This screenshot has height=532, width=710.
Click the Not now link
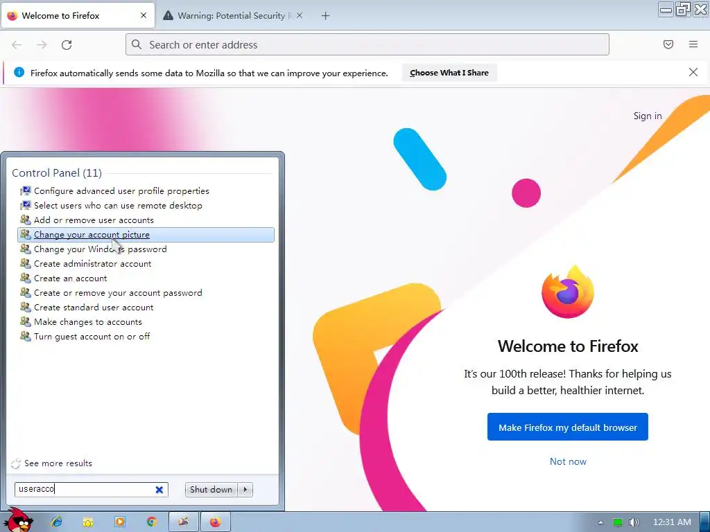[x=568, y=461]
